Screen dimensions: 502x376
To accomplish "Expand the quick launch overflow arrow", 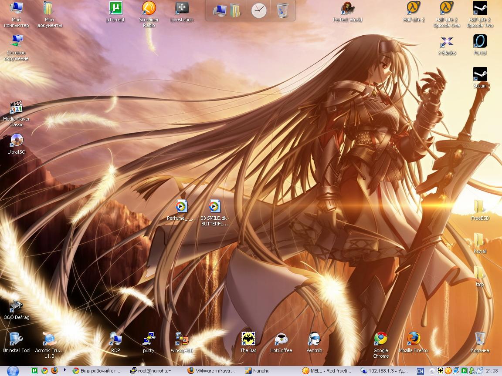I will [64, 370].
